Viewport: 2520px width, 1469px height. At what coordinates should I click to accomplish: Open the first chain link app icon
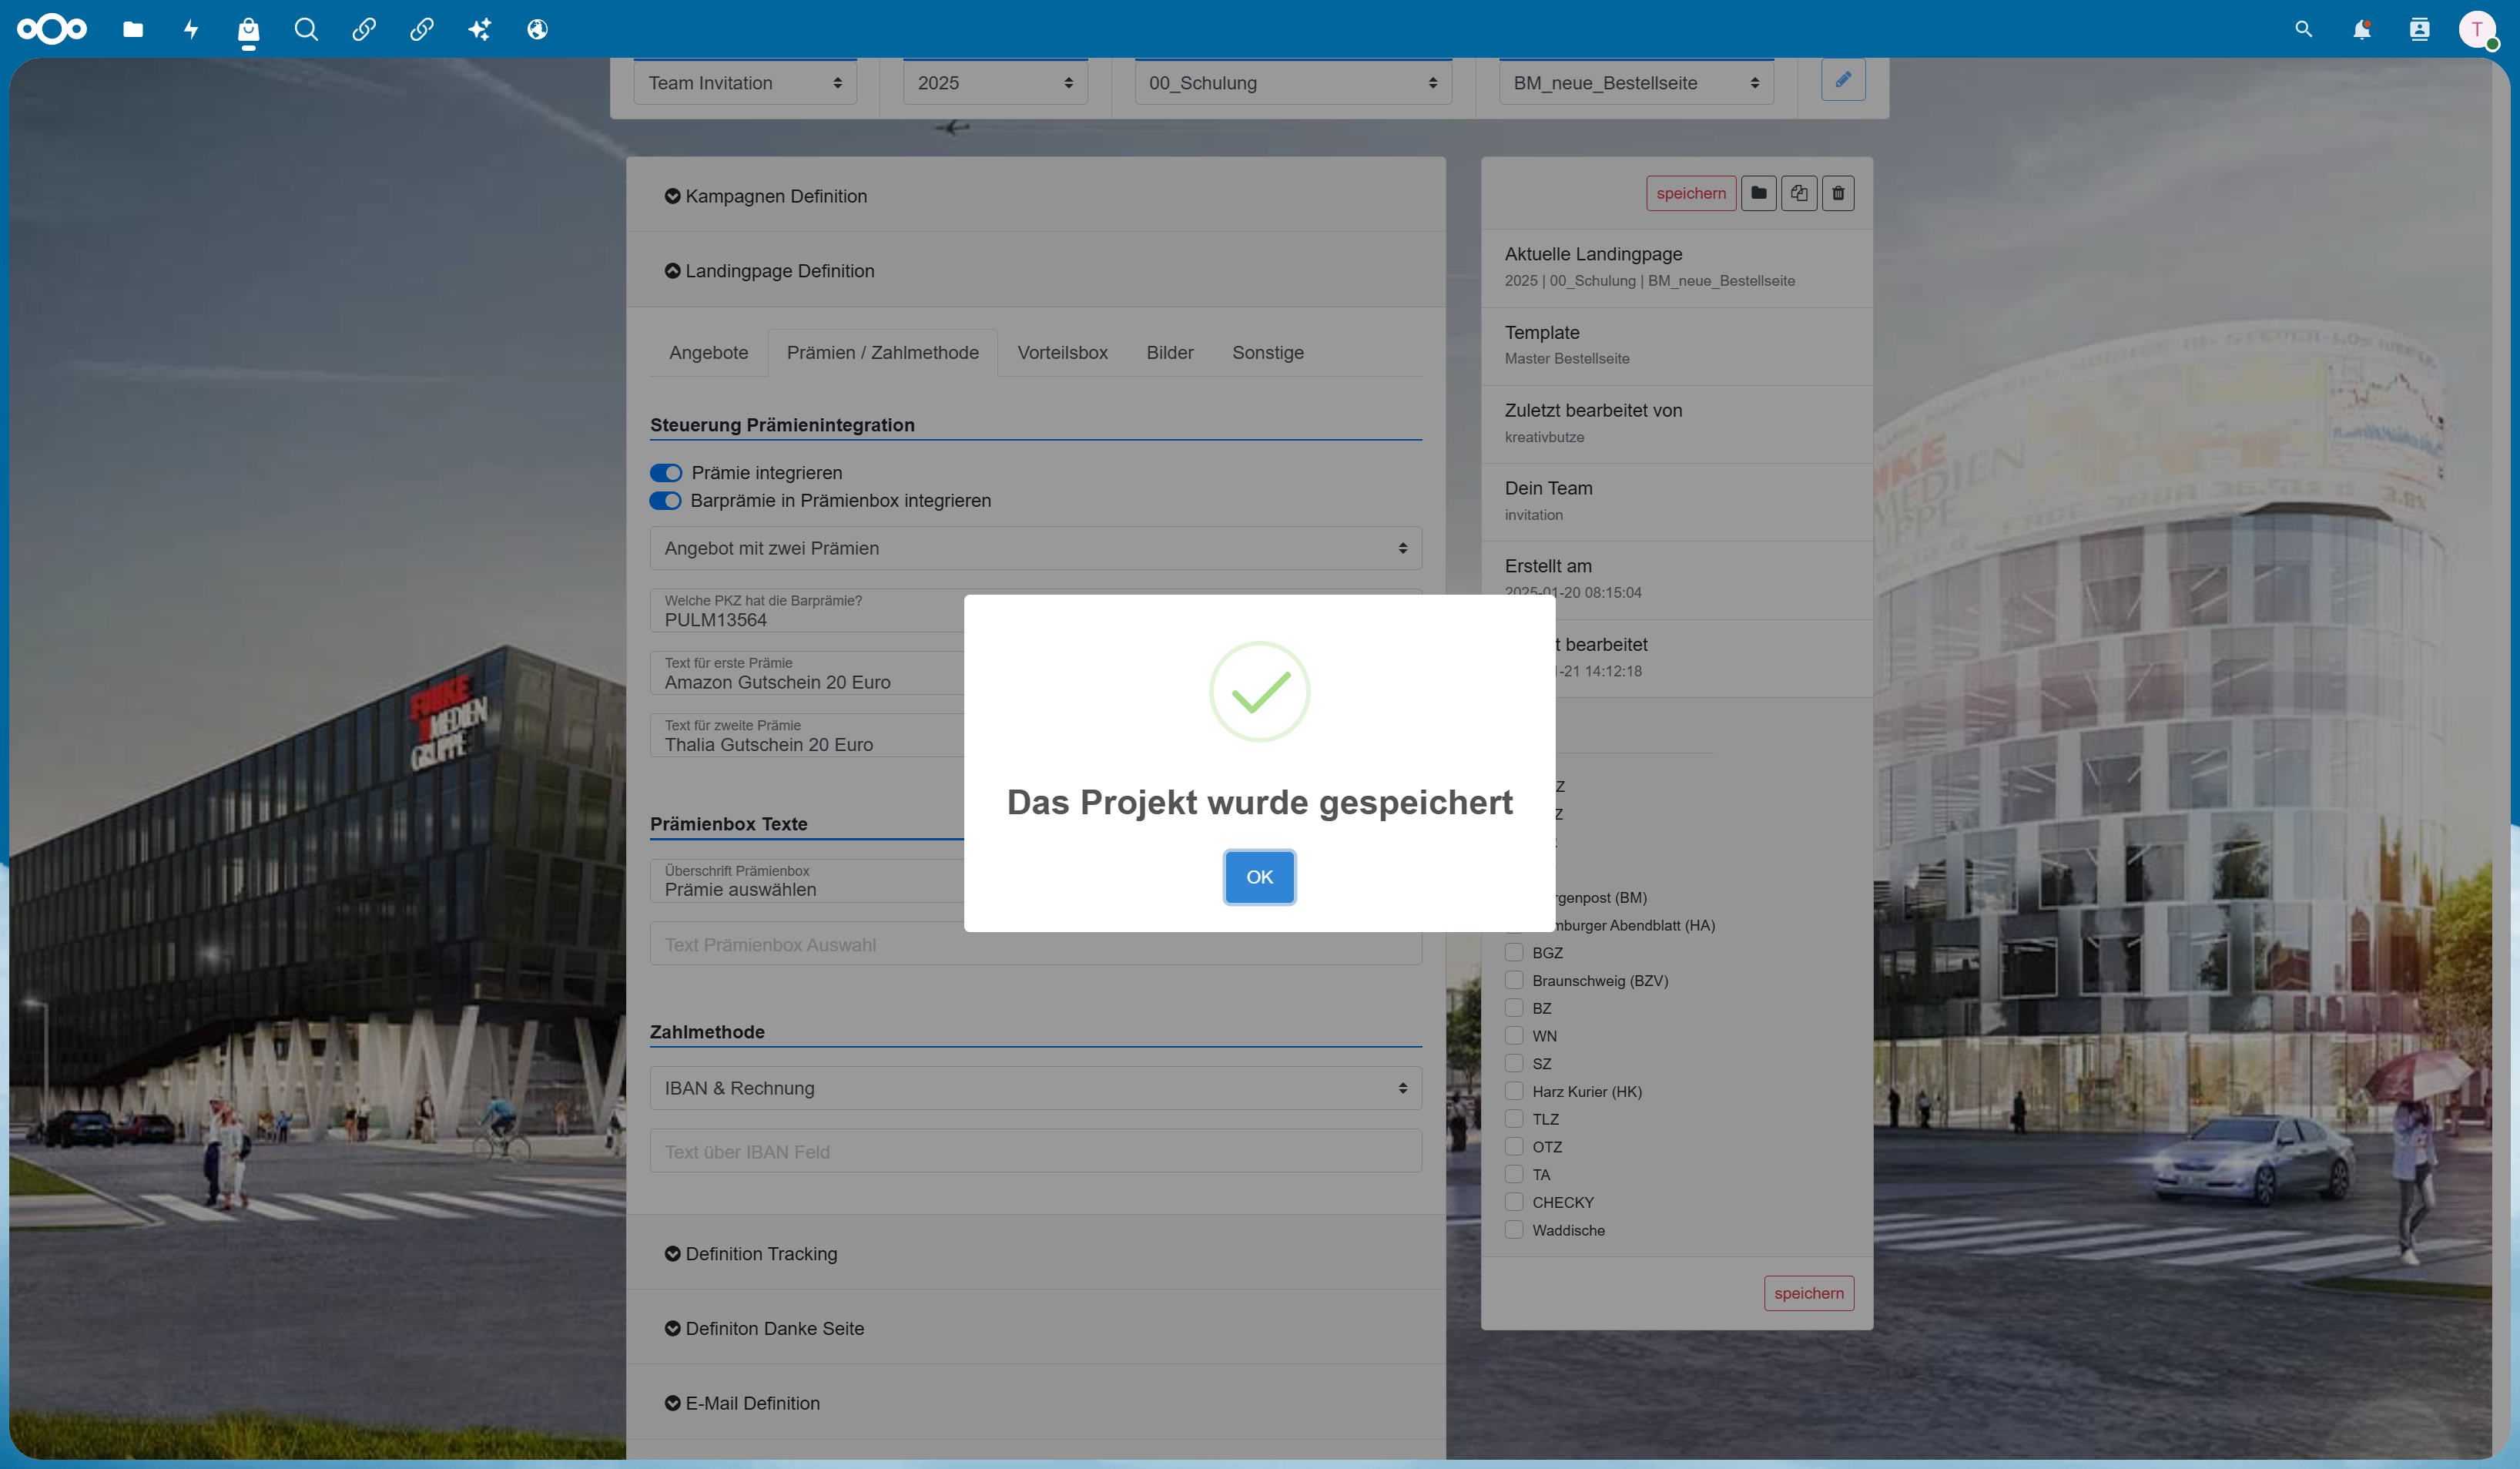(x=364, y=29)
